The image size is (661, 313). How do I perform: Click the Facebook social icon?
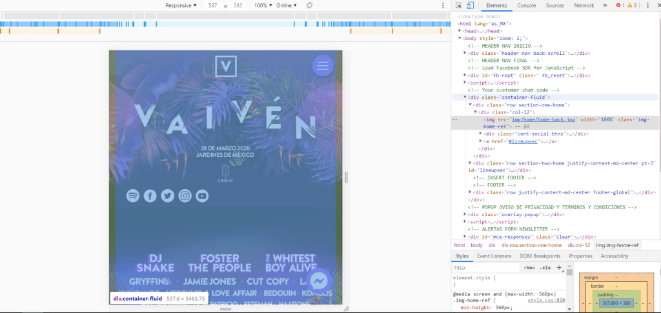click(150, 196)
